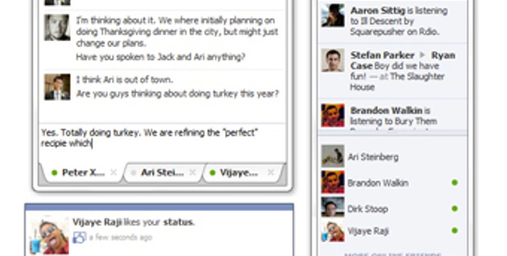Viewport: 507px width, 256px height.
Task: Open Vijaye Raji's notification profile picture
Action: [x=50, y=235]
